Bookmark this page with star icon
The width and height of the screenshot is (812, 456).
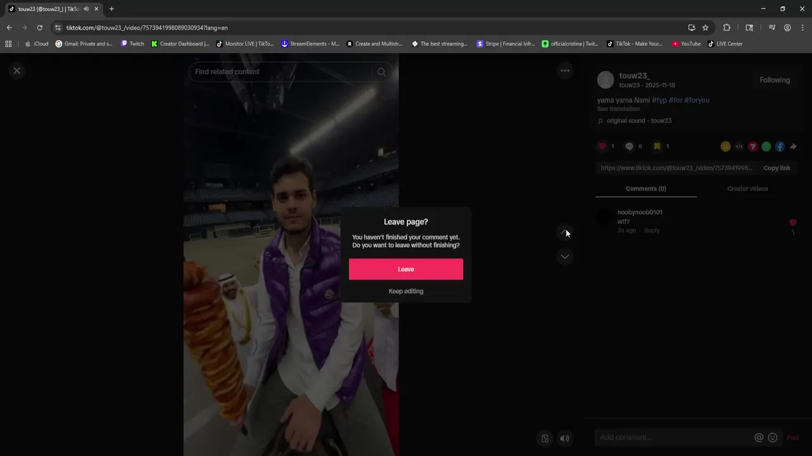[705, 28]
